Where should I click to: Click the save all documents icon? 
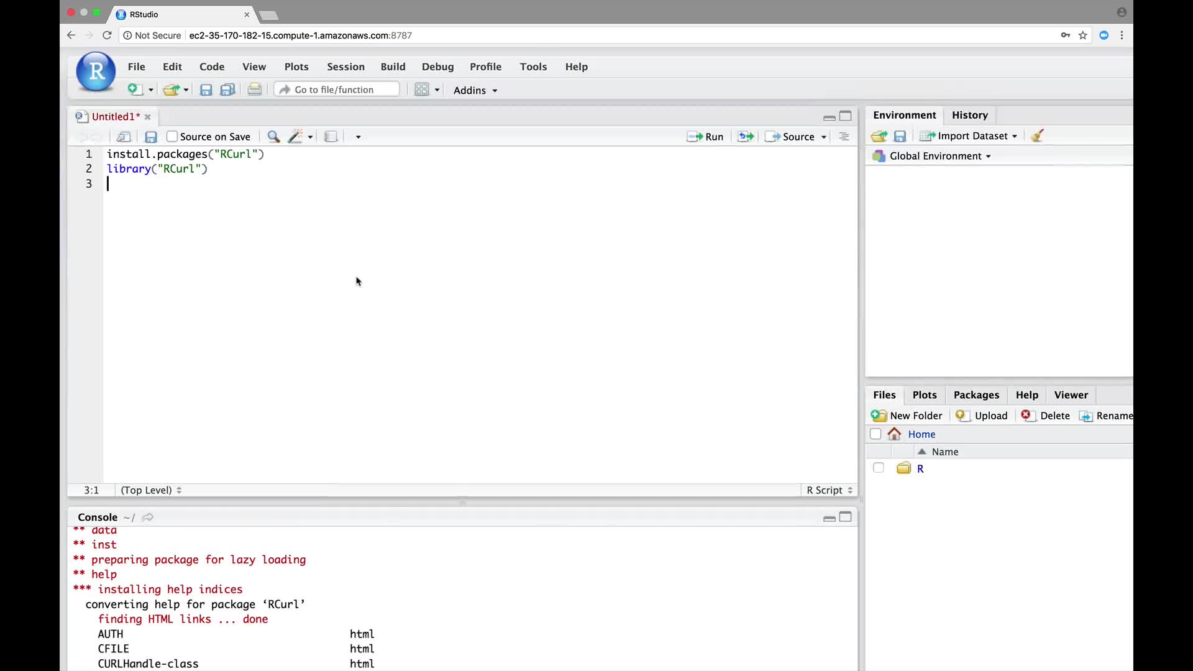click(227, 90)
